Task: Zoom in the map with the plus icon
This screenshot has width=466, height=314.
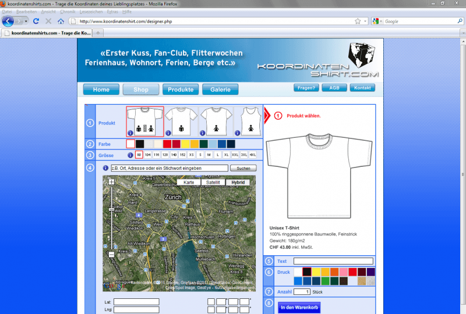Action: (x=111, y=182)
